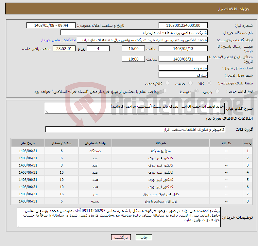Click the remaining time field 23:52:01
Image resolution: width=258 pixels, height=246 pixels.
tap(64, 48)
